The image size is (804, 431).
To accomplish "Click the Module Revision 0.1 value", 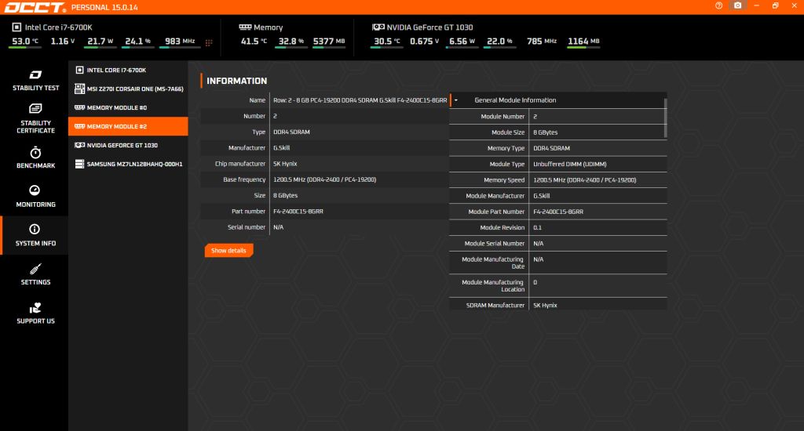I will 537,228.
